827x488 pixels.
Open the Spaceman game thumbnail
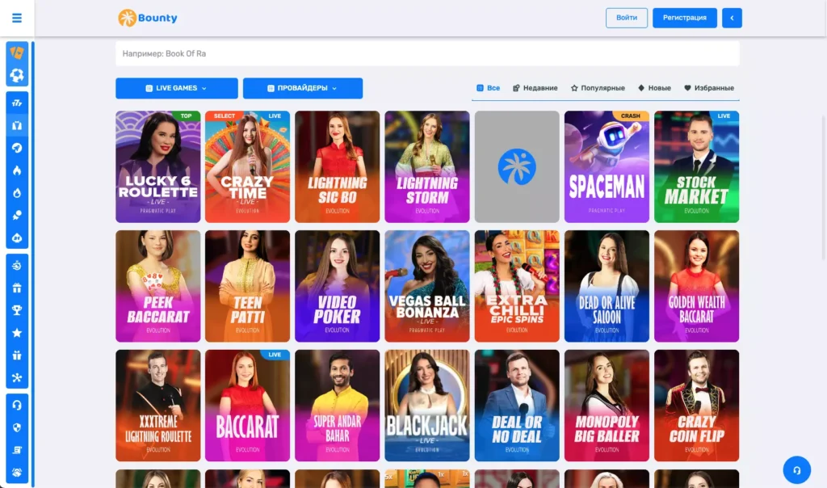607,166
